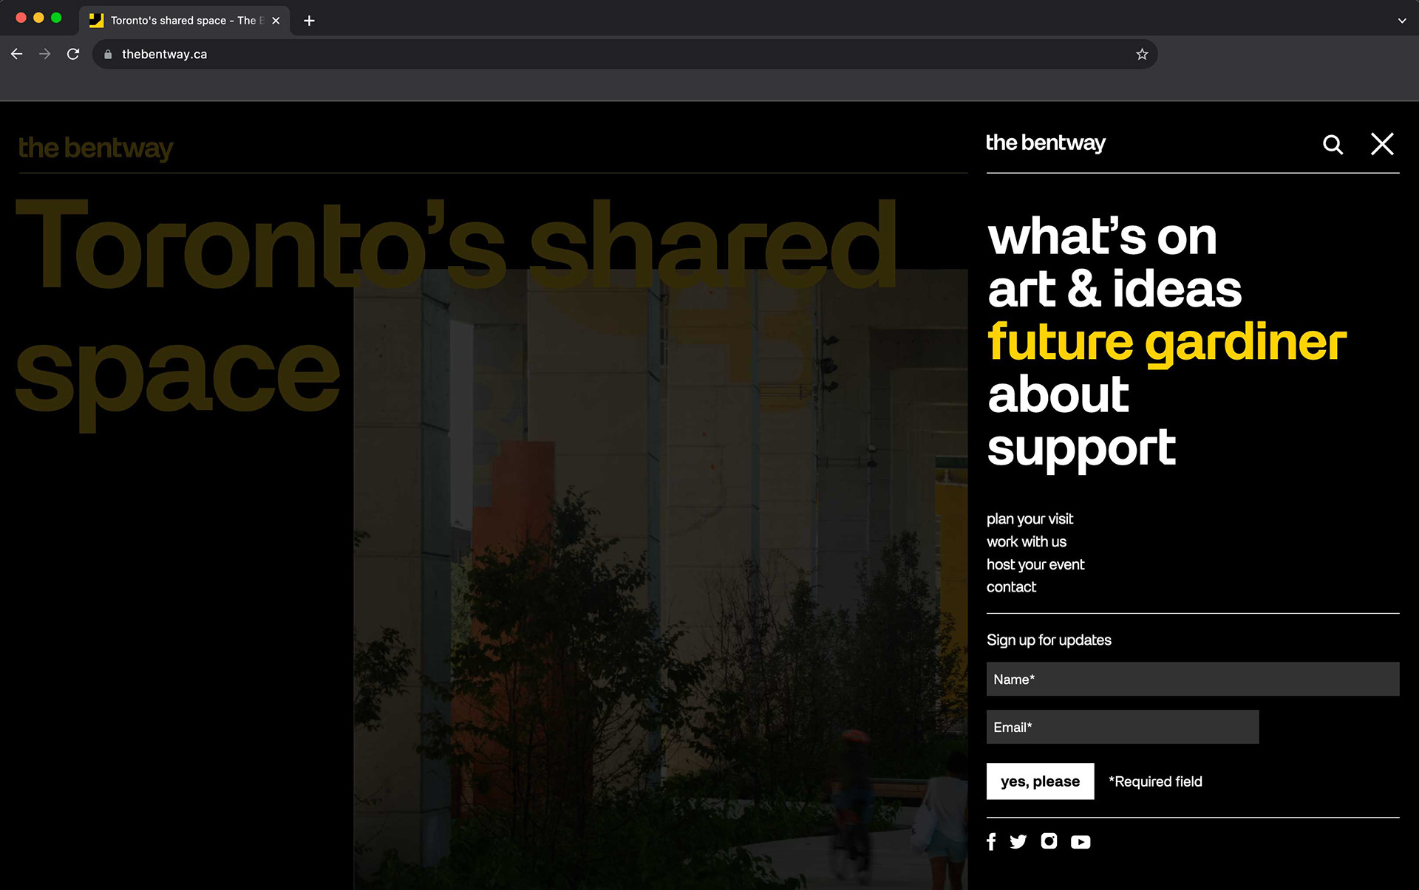The width and height of the screenshot is (1419, 890).
Task: Open the Bentway YouTube icon
Action: pos(1081,842)
